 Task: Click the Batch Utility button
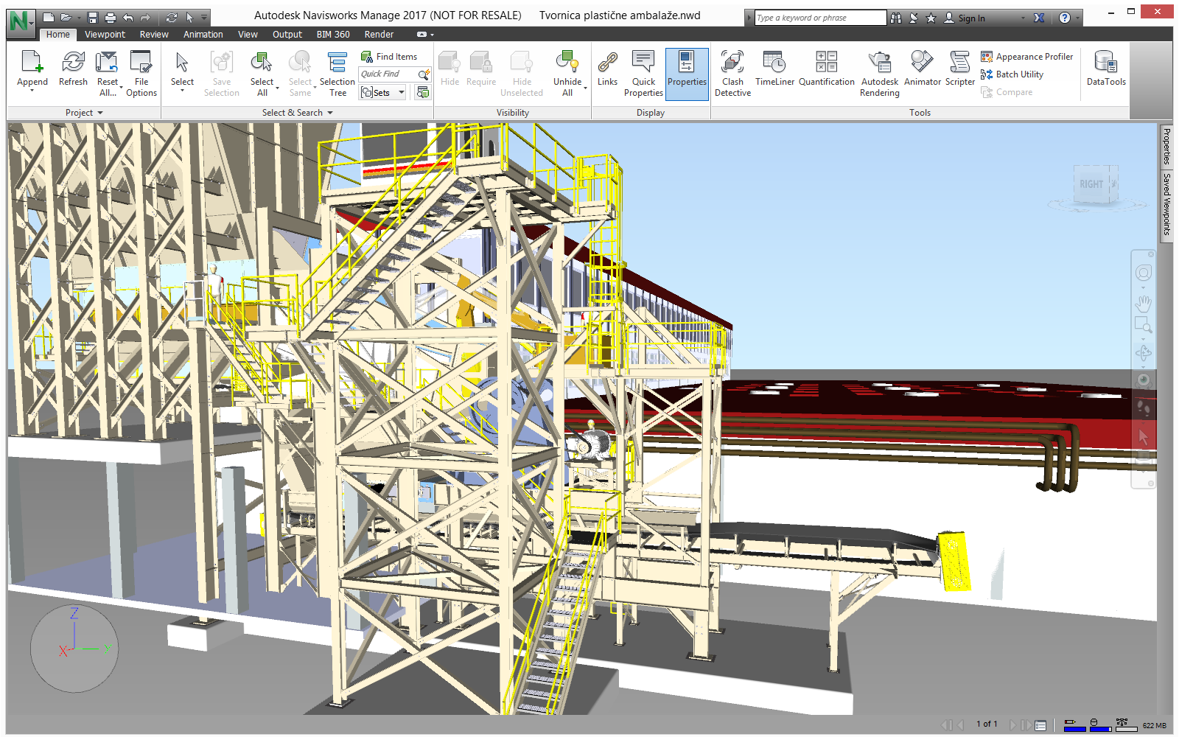point(1012,74)
